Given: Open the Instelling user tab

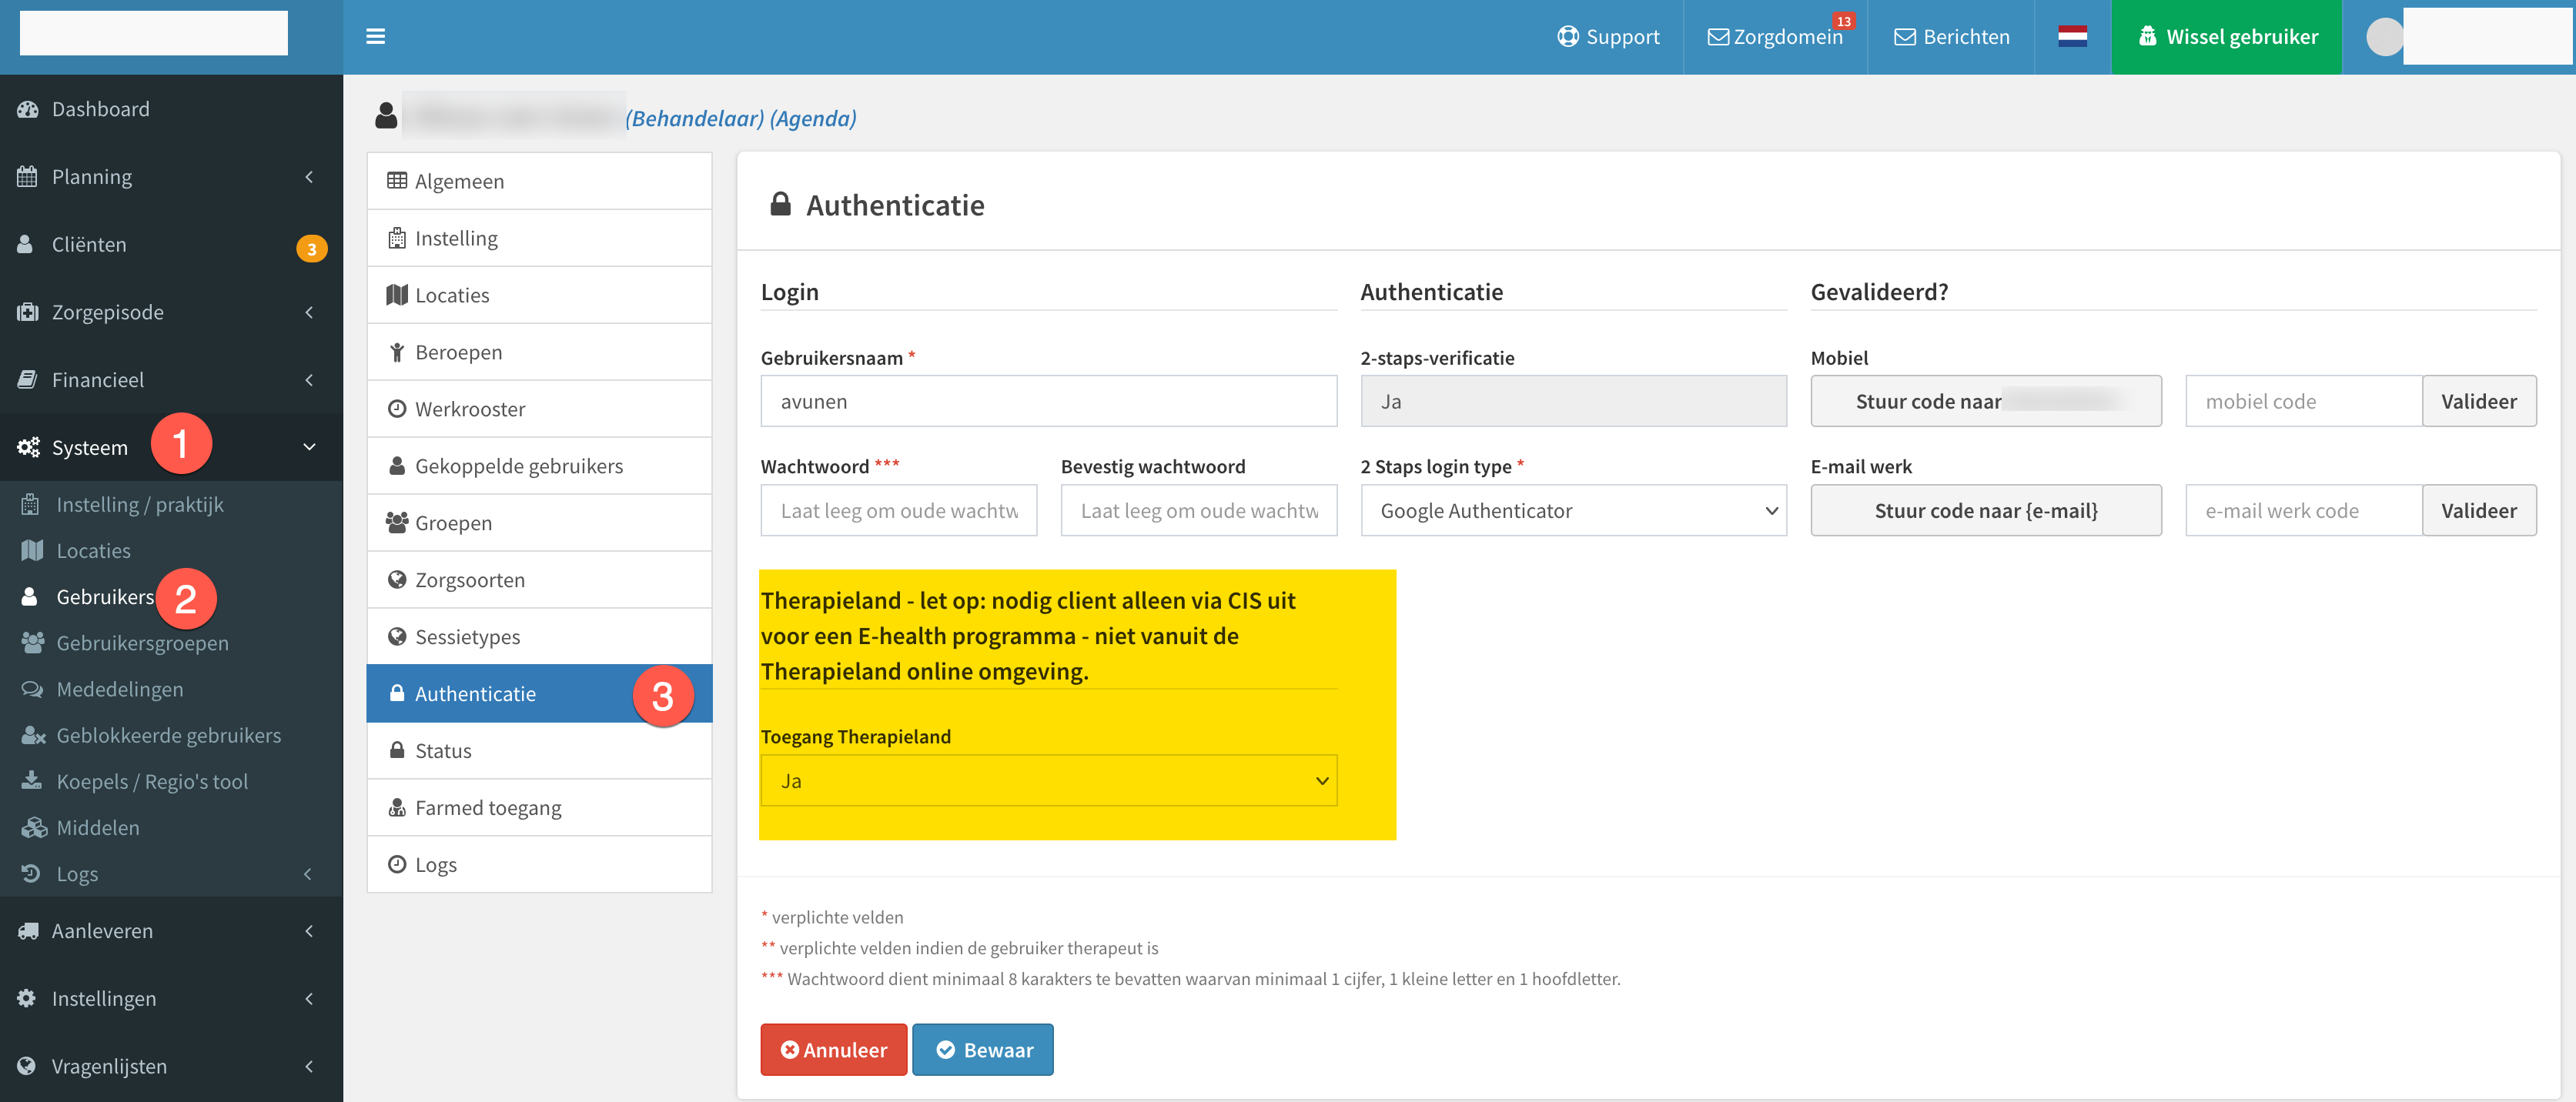Looking at the screenshot, I should (x=539, y=238).
